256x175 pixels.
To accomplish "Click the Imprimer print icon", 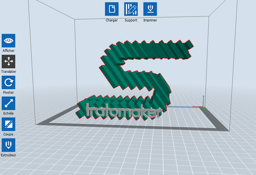I will pos(150,9).
